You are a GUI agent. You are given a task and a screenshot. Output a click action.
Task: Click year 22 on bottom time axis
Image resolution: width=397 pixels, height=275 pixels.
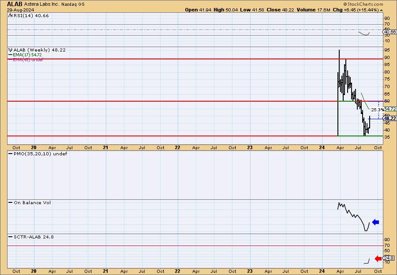pos(177,271)
